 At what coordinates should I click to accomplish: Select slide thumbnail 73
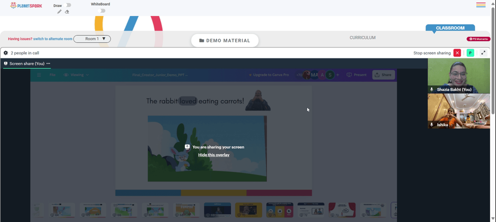342,210
